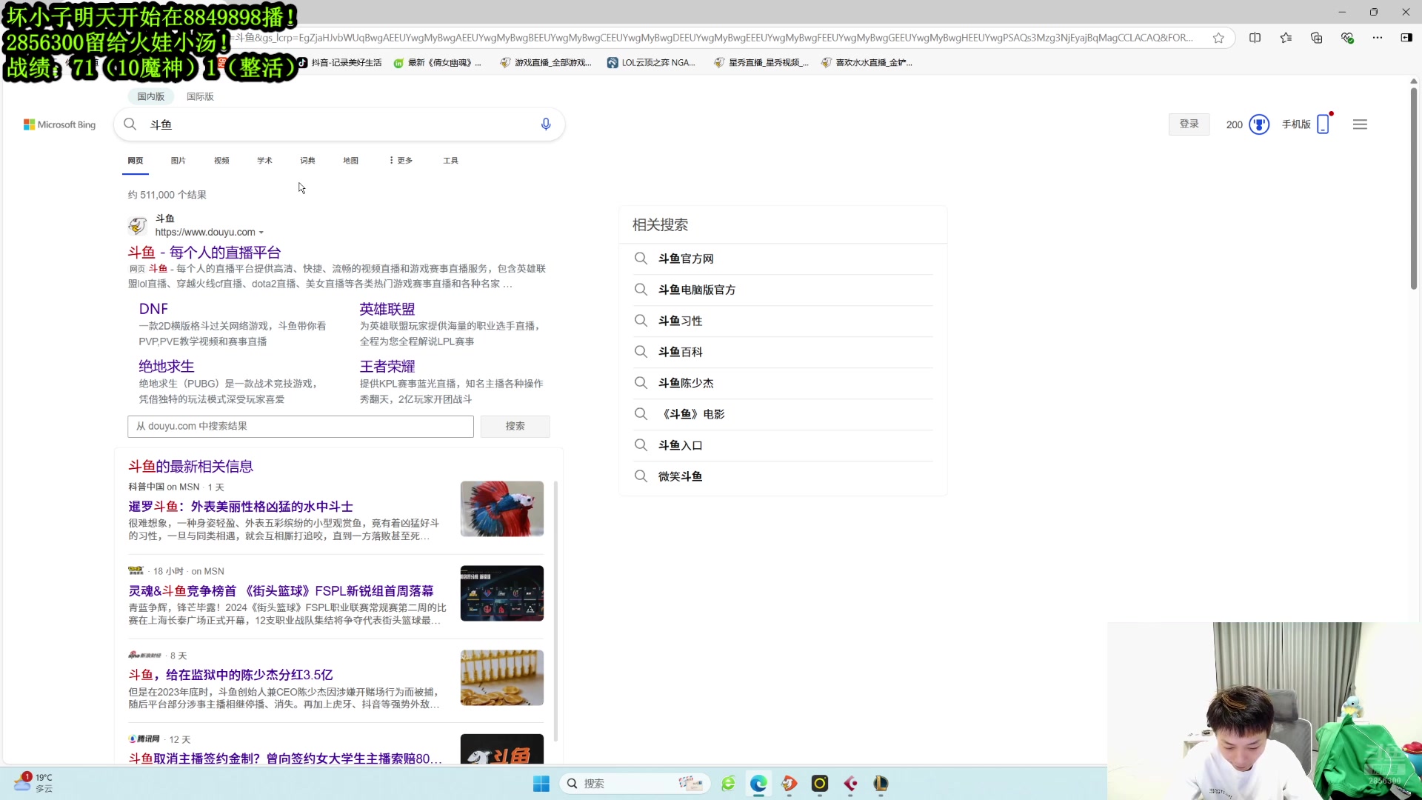The height and width of the screenshot is (800, 1422).
Task: Open the Rewards trophy icon
Action: (x=1259, y=124)
